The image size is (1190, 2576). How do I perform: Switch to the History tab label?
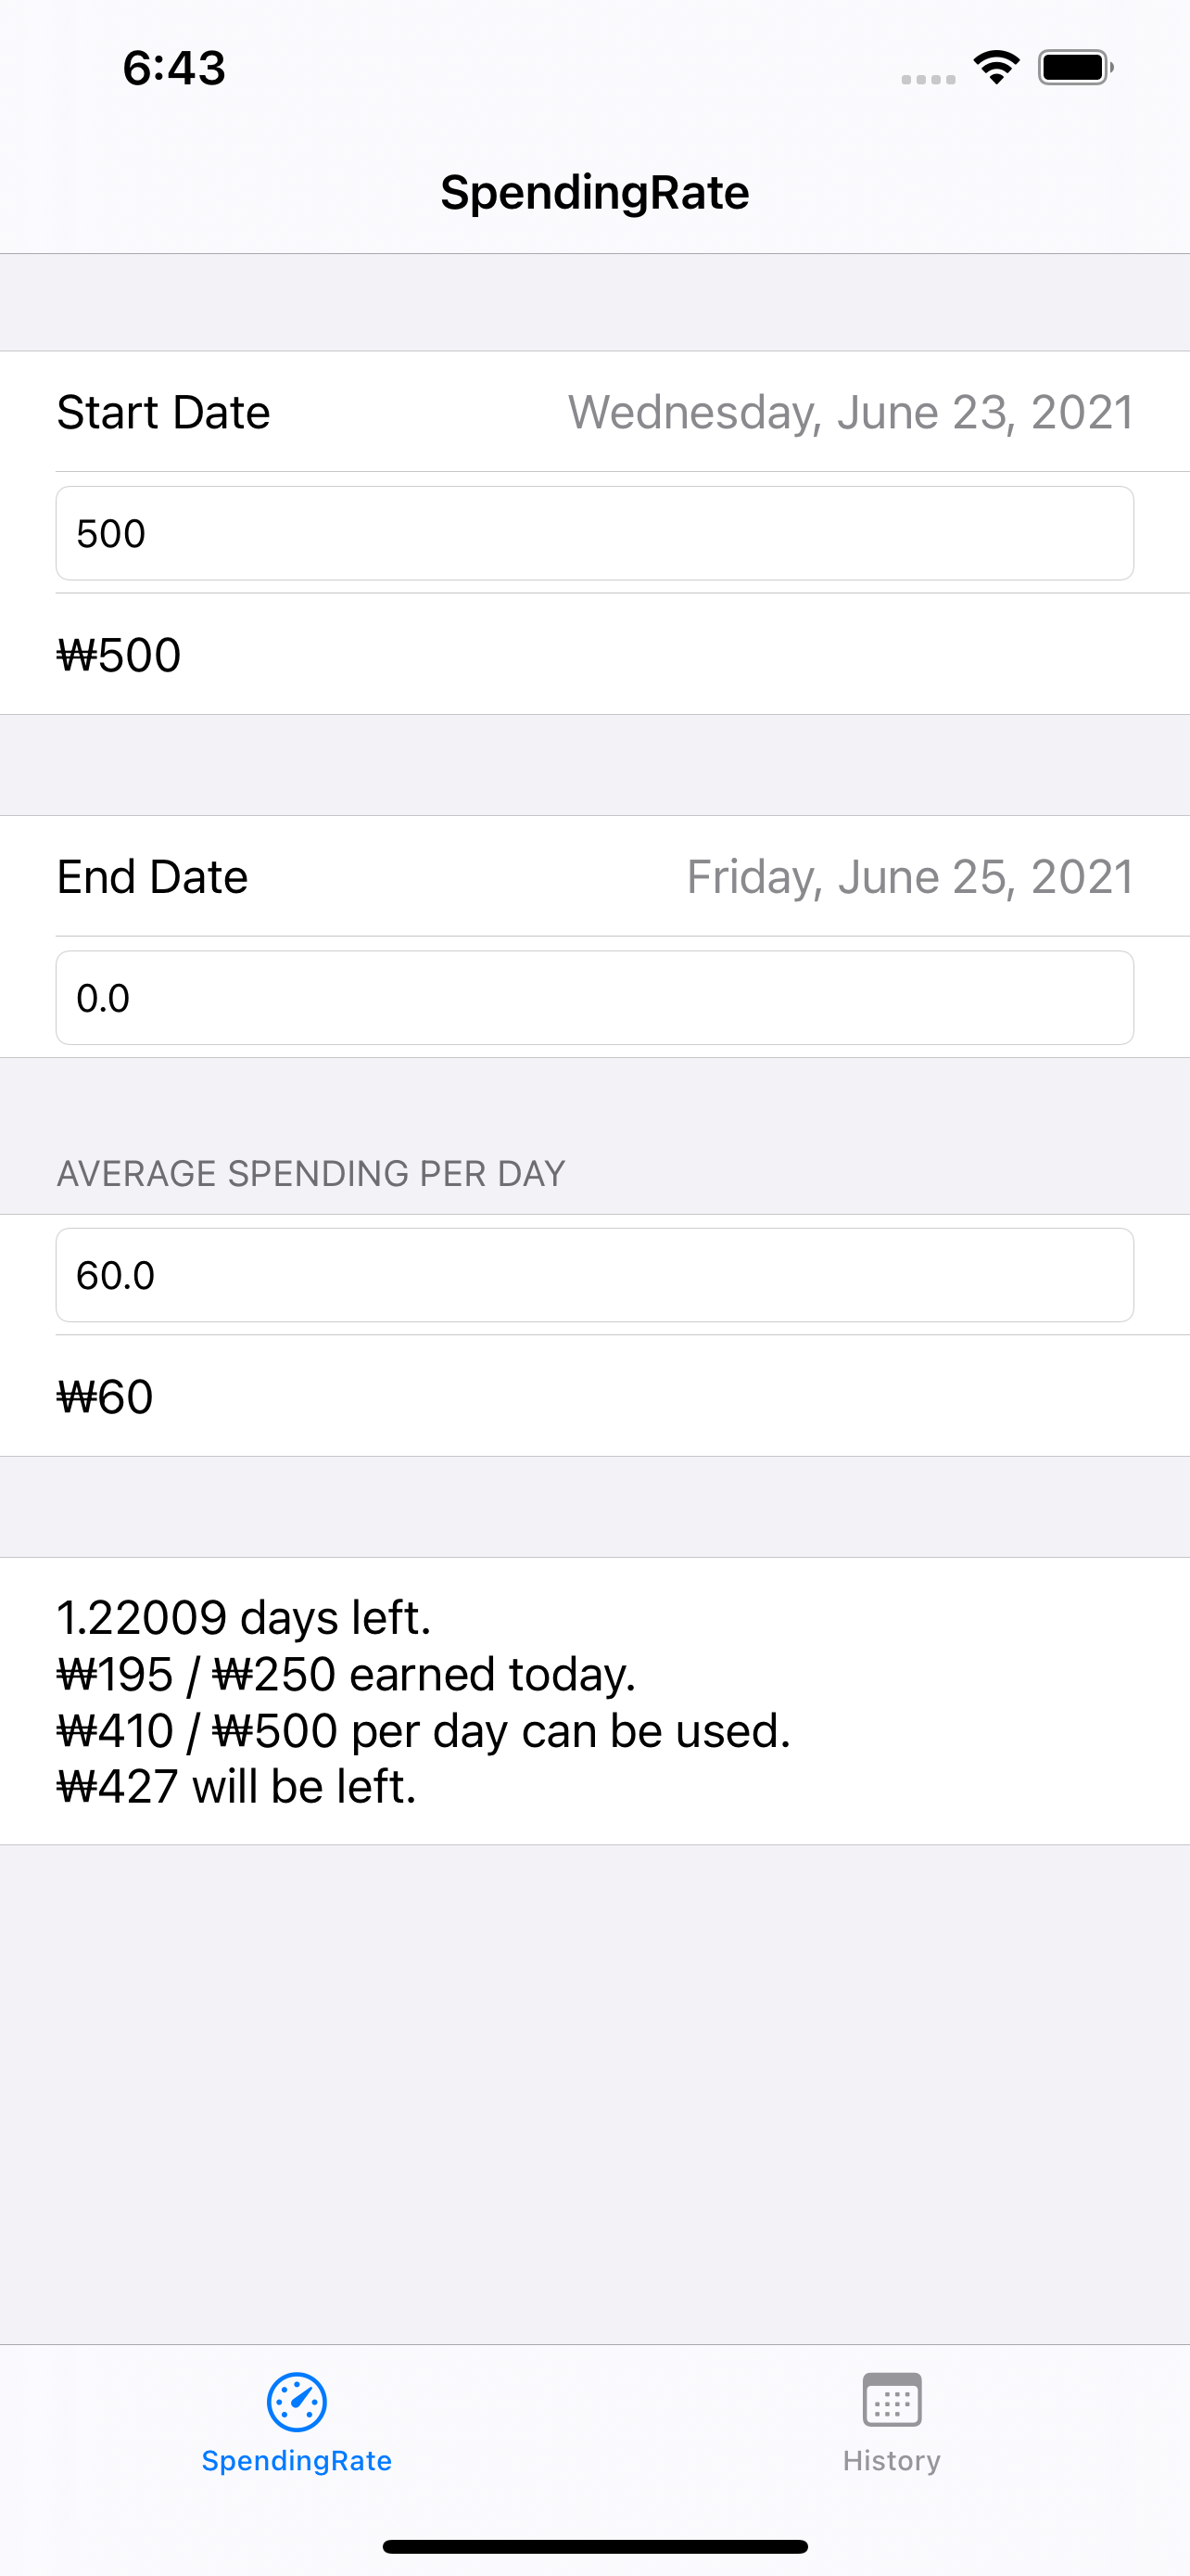[x=892, y=2460]
